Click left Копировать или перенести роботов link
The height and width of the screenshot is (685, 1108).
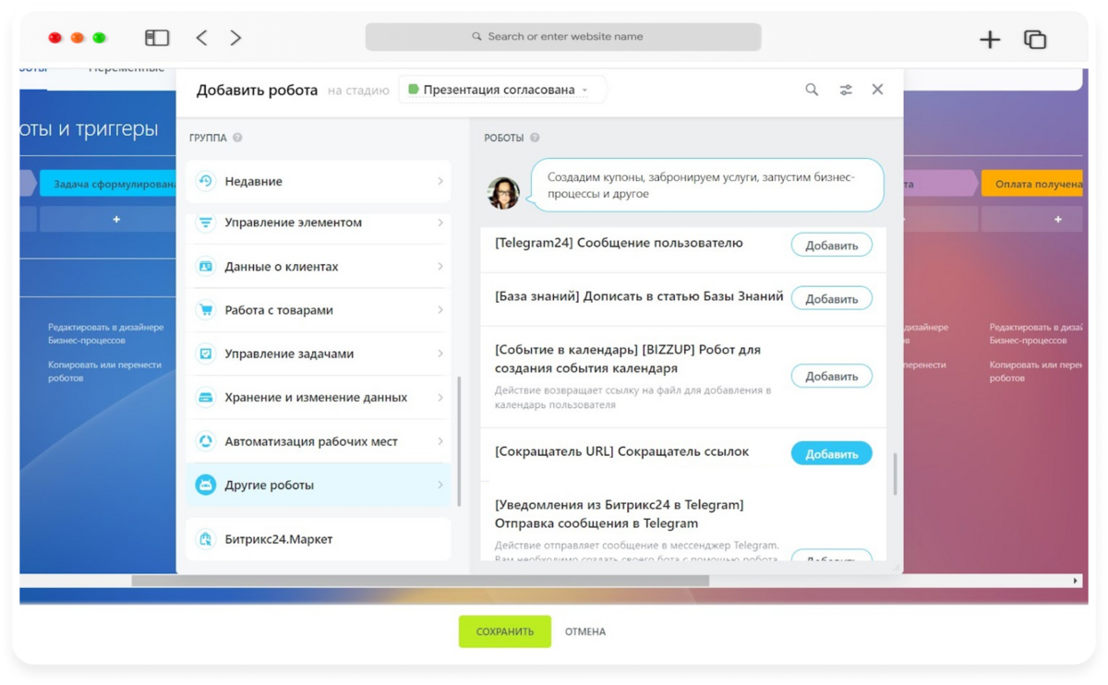coord(104,371)
